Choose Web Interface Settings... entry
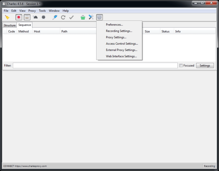 119,56
